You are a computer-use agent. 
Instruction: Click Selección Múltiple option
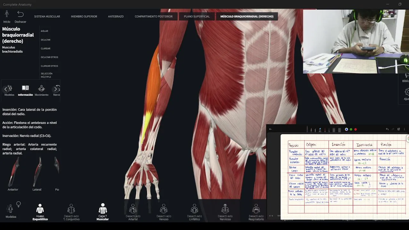(47, 75)
